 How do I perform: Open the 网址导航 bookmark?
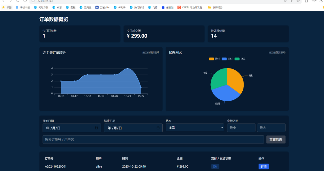pyautogui.click(x=41, y=7)
